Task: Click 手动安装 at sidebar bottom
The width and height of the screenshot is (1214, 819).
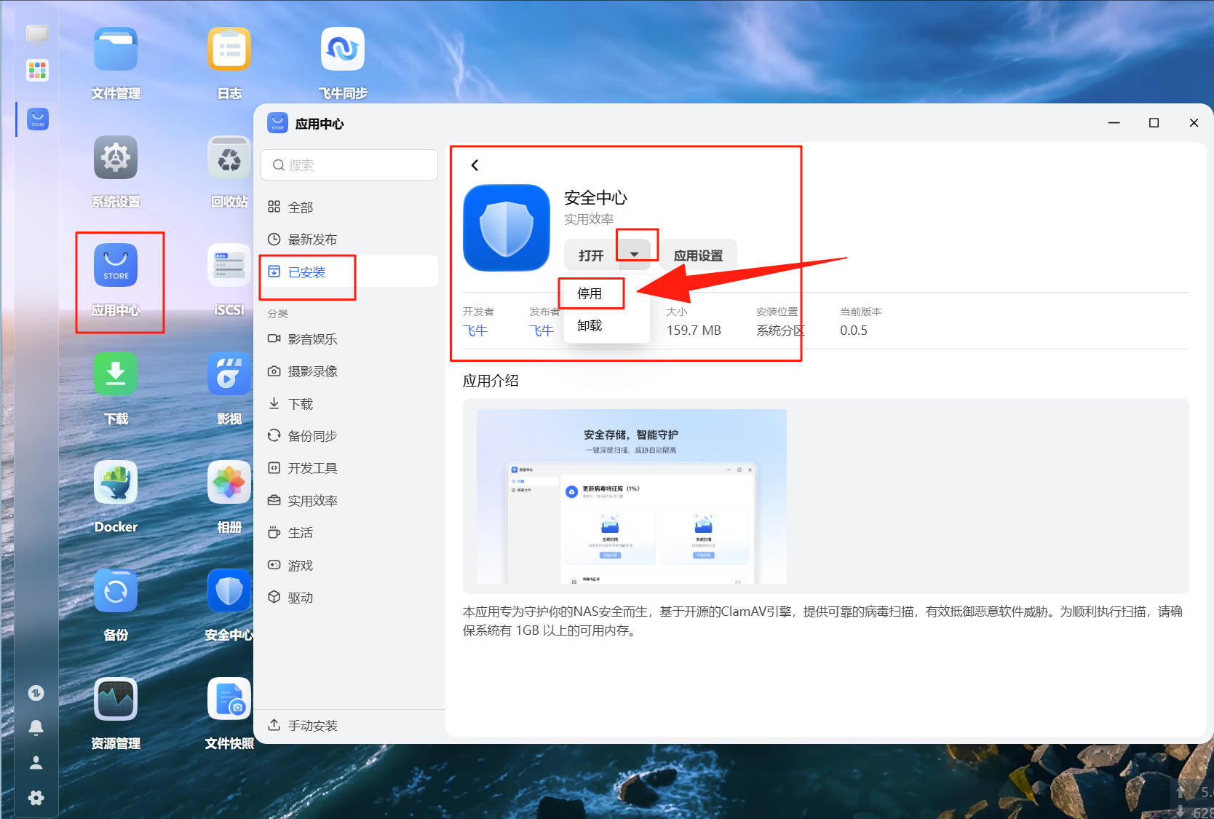Action: click(349, 726)
